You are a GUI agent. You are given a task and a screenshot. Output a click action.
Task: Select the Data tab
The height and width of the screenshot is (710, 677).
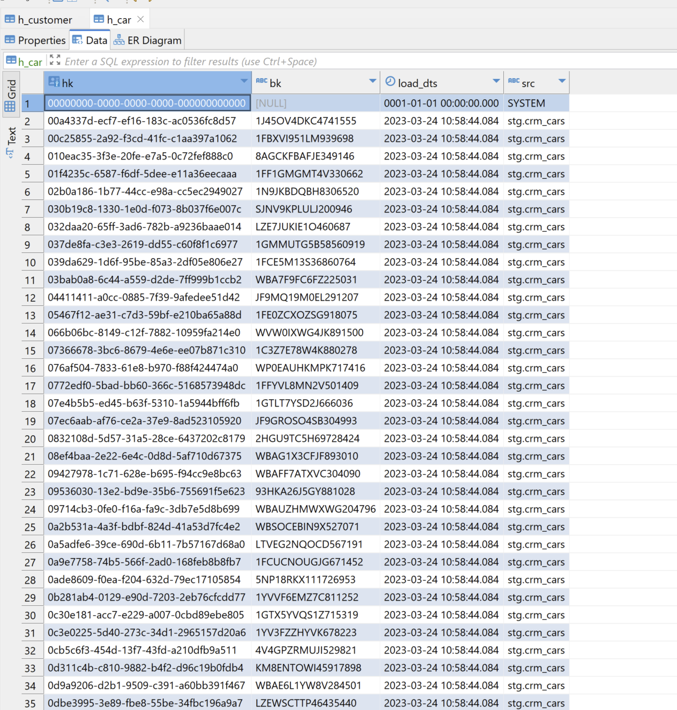click(x=90, y=40)
